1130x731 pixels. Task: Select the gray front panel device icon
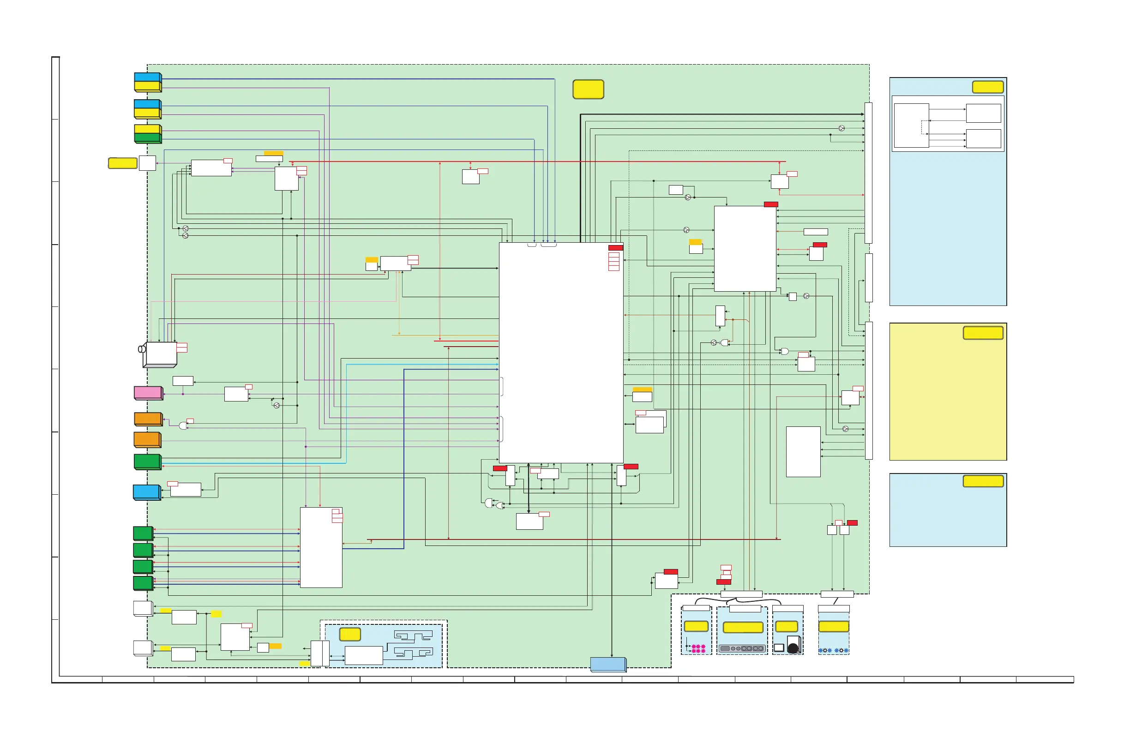pos(742,648)
